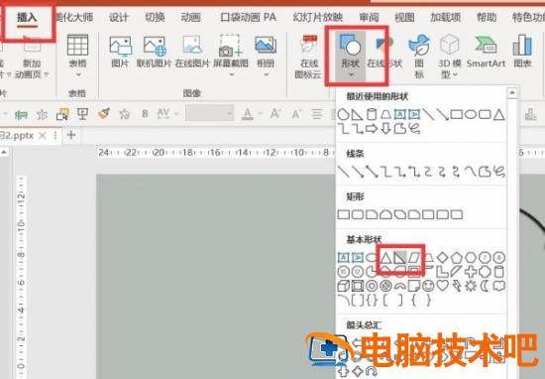Switch to the 切换 ribbon tab

click(155, 17)
